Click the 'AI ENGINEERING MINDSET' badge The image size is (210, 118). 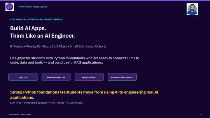[x=122, y=77]
